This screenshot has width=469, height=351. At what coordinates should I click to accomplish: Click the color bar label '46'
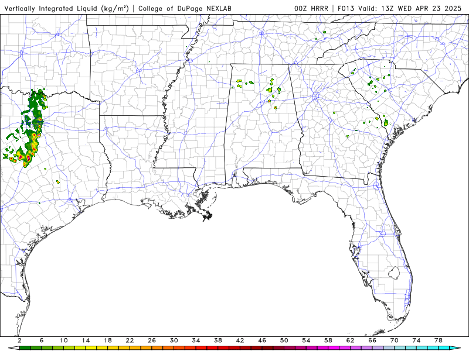pyautogui.click(x=262, y=340)
